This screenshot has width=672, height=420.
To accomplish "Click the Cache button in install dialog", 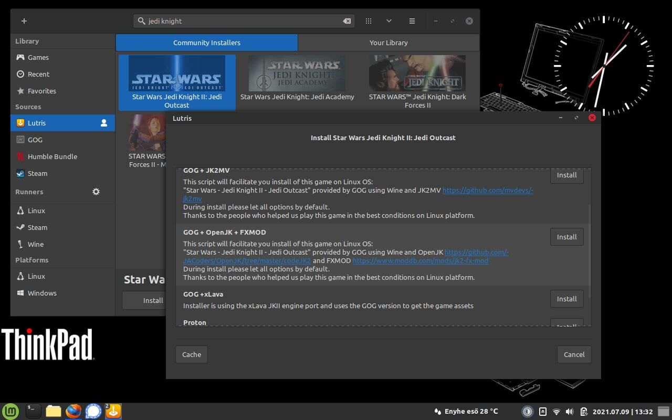I will [192, 354].
